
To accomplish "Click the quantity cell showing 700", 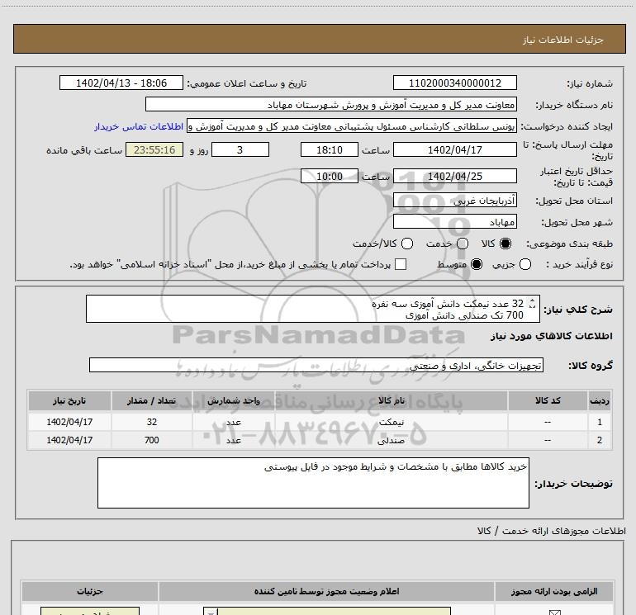I will 152,440.
